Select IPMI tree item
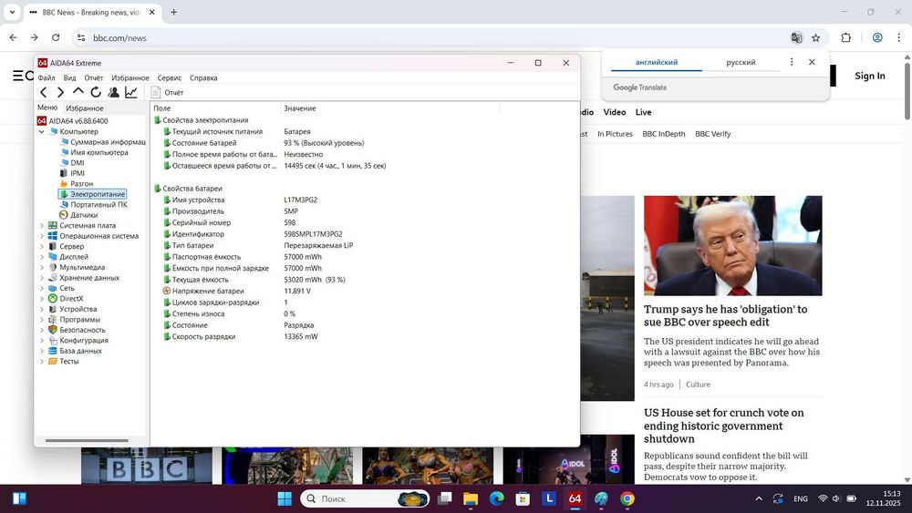This screenshot has height=513, width=912. pyautogui.click(x=72, y=173)
